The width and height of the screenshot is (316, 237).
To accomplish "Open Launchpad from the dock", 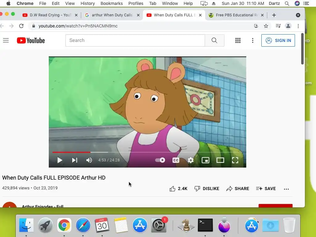I will [45, 225].
